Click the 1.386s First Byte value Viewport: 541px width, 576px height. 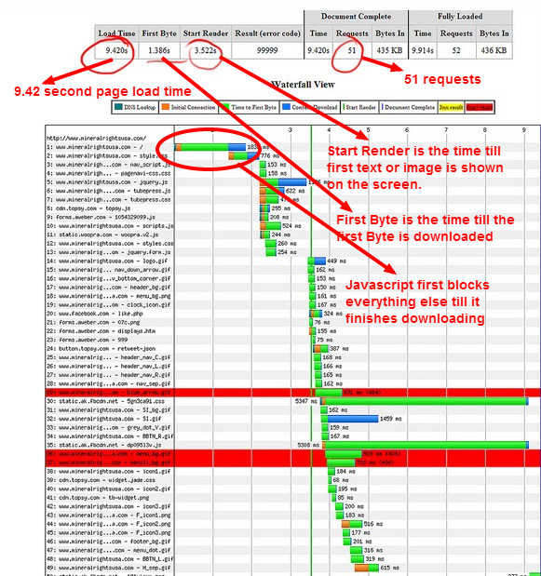point(159,50)
